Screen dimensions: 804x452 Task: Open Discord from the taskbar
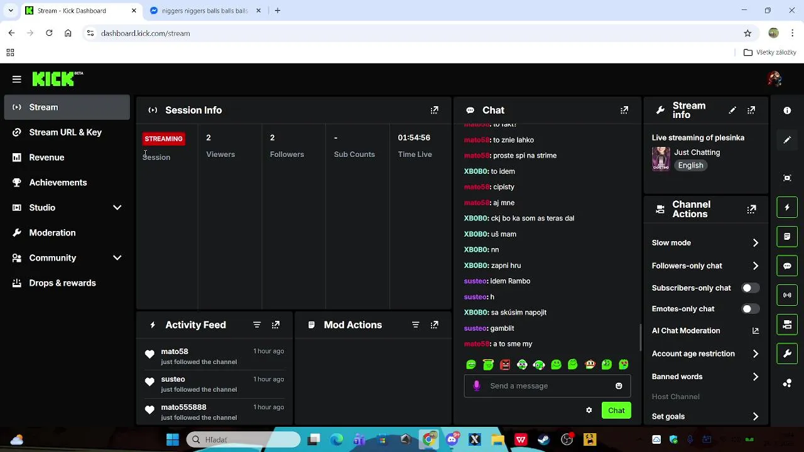pos(452,439)
